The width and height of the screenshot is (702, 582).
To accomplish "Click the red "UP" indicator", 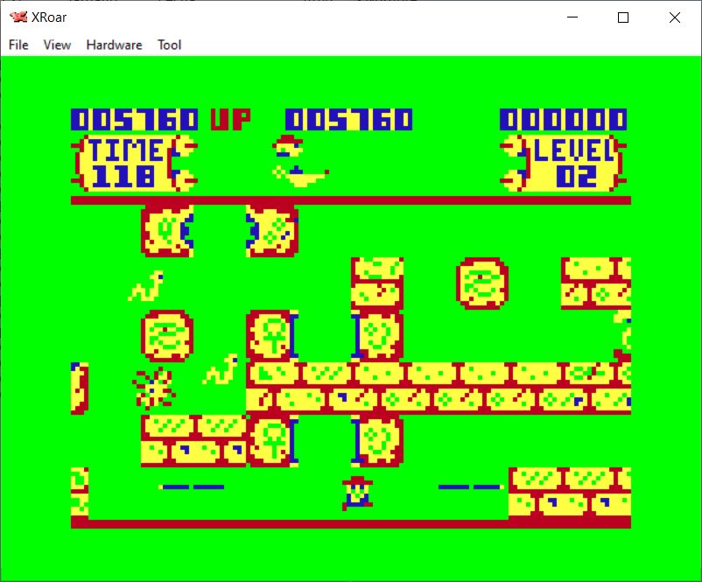I will point(230,120).
